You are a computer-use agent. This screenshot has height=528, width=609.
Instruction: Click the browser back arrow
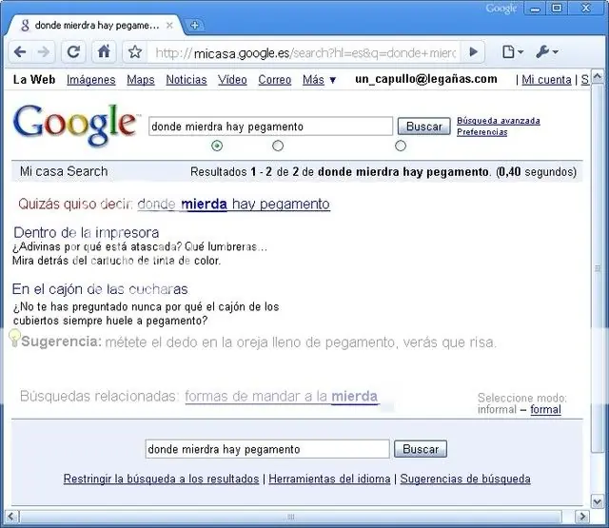(20, 51)
